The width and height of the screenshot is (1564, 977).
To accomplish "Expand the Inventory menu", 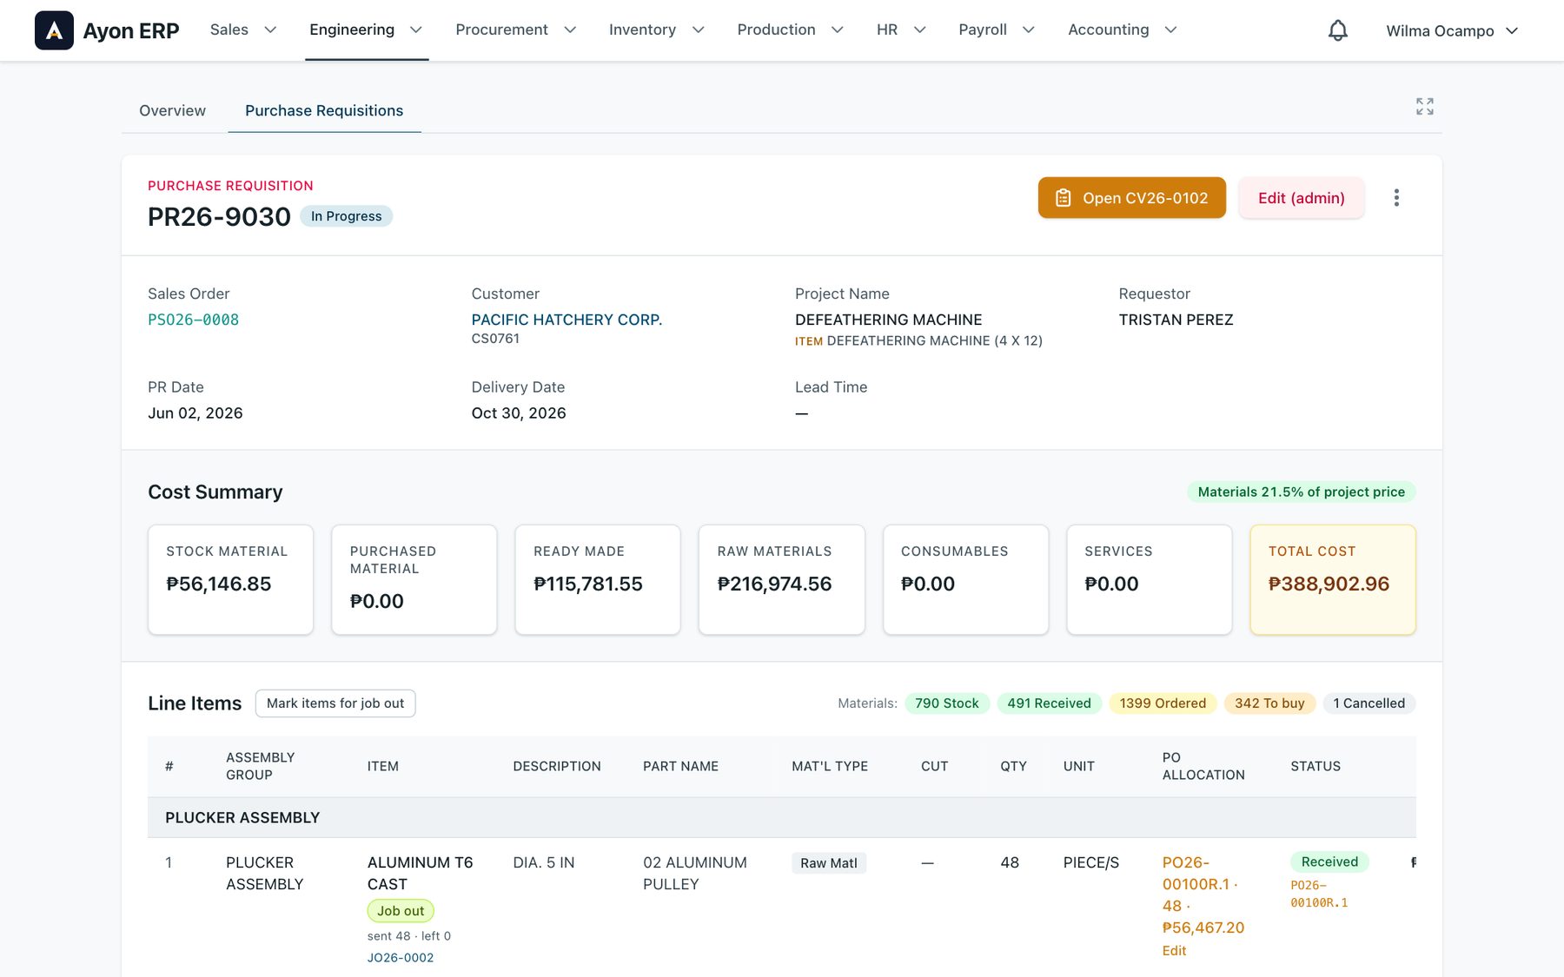I will tap(657, 30).
